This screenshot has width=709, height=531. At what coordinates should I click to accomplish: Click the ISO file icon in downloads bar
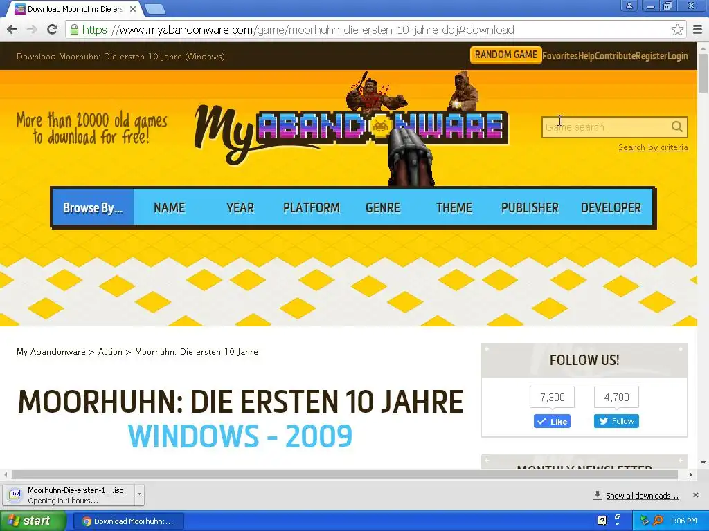pos(15,495)
